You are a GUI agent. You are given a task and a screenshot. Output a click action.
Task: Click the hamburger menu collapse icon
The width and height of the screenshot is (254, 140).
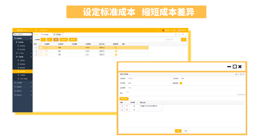click(36, 30)
